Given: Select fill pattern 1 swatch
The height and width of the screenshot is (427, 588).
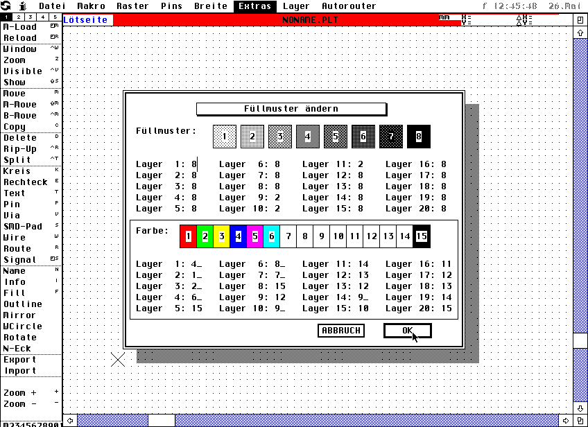Looking at the screenshot, I should (x=225, y=137).
